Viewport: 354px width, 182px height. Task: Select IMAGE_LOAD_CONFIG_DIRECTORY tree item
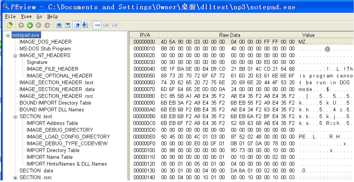tap(68, 137)
